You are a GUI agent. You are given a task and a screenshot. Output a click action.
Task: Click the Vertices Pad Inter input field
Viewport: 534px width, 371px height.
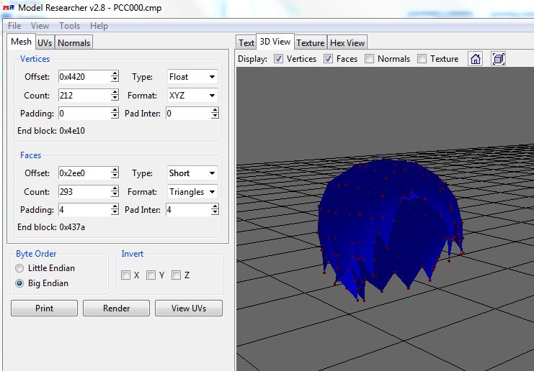[x=188, y=114]
